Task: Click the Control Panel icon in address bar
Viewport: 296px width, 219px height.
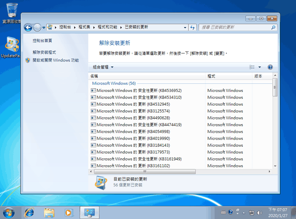Action: [x=50, y=27]
